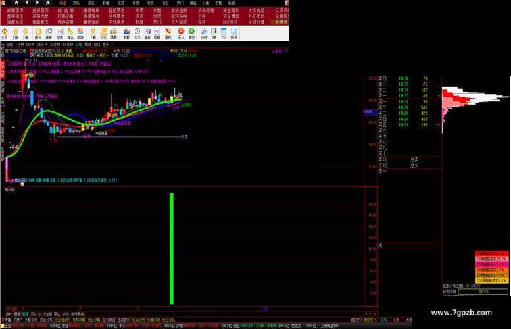Open the F10 company info icon
Viewport: 511px width, 329px height.
pyautogui.click(x=224, y=34)
